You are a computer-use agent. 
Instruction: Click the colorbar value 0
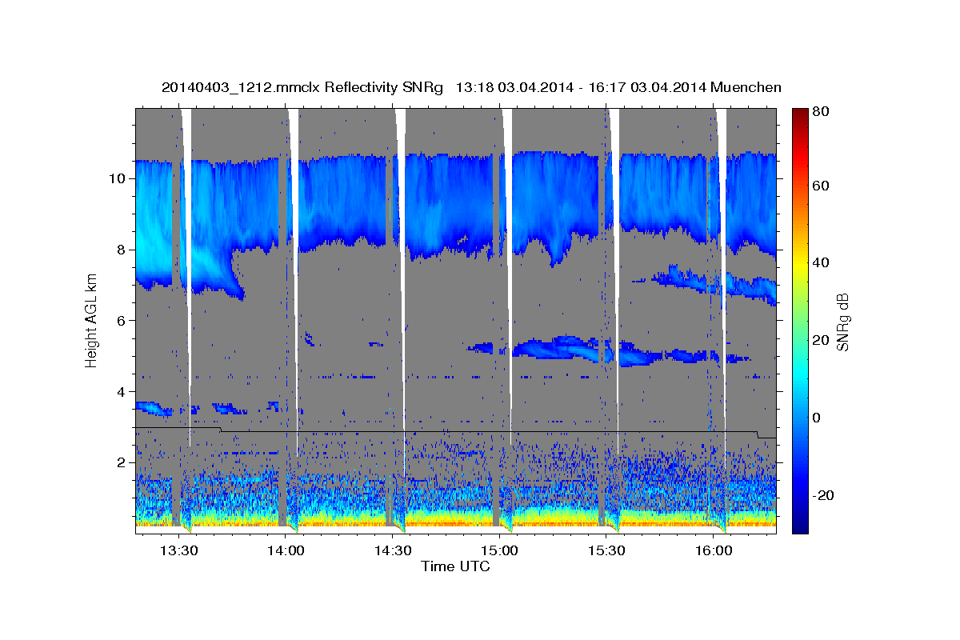817,418
